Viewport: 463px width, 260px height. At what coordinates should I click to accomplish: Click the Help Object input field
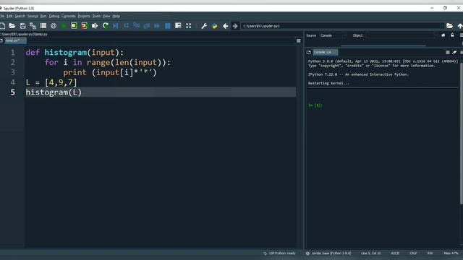[x=402, y=35]
